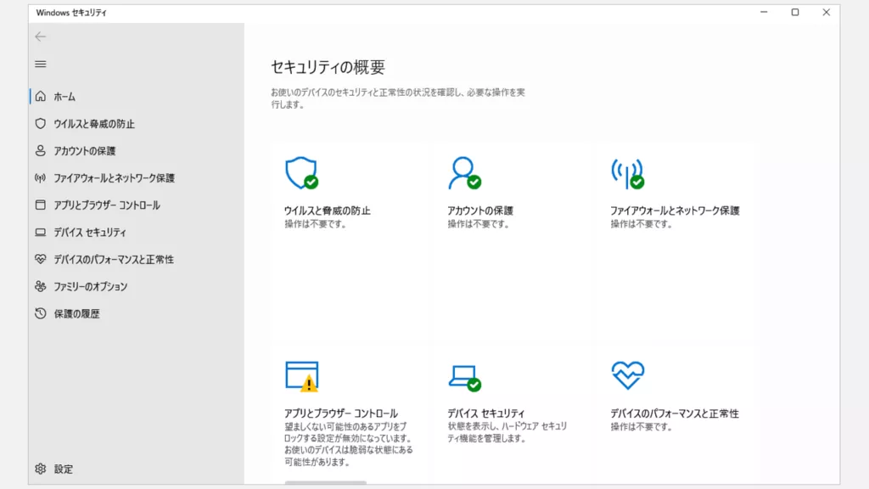Click the アプリとブラウザー コントロール tile heading
This screenshot has width=869, height=489.
(x=340, y=413)
